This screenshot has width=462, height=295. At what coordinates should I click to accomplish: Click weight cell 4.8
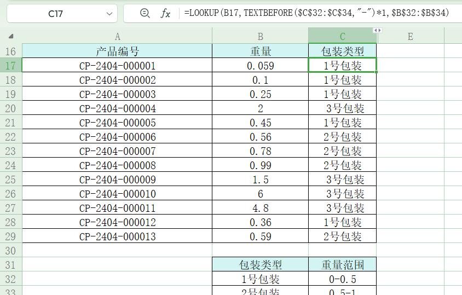[x=260, y=208]
